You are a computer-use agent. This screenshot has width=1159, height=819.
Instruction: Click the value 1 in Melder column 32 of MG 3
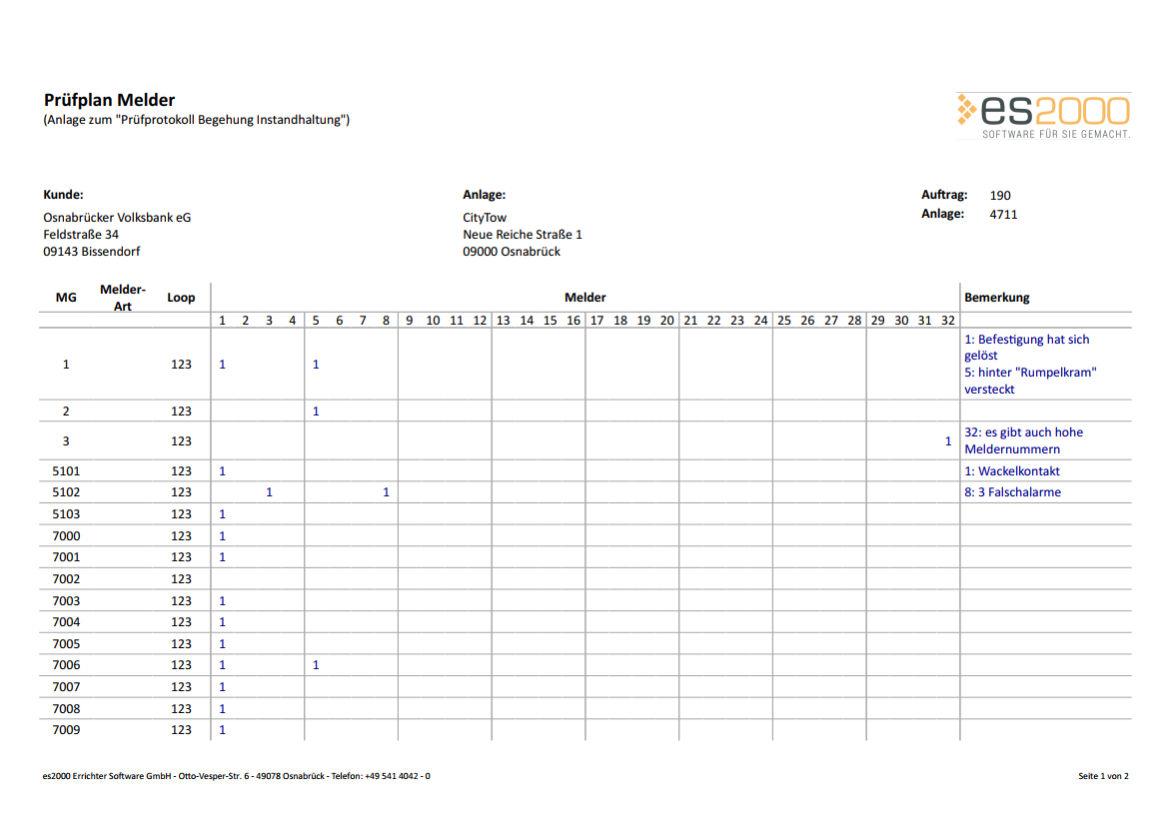pos(947,441)
